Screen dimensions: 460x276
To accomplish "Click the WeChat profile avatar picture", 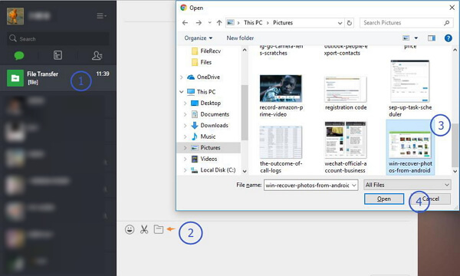I will pos(15,16).
